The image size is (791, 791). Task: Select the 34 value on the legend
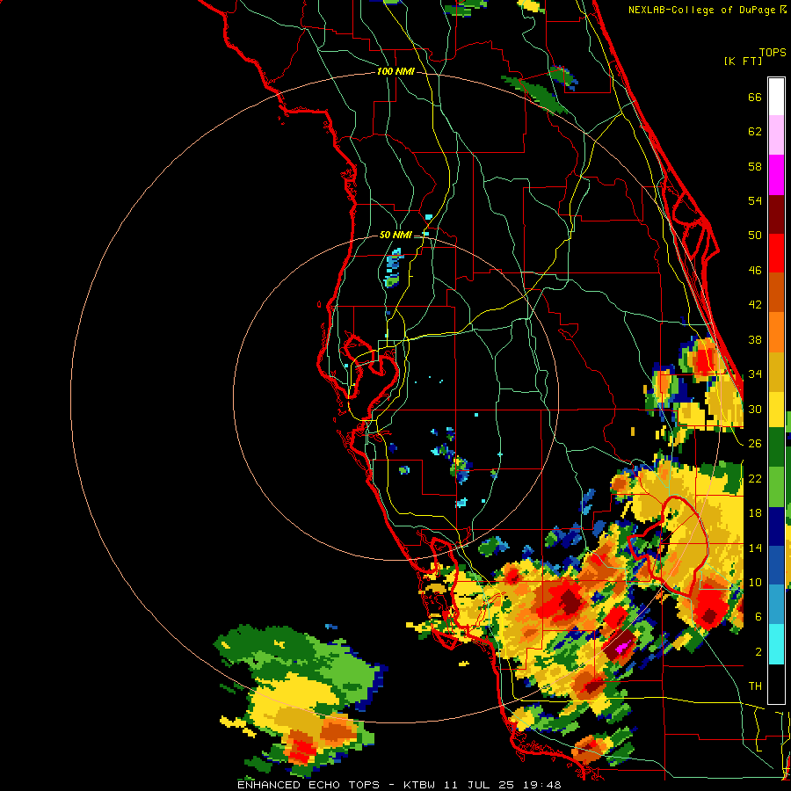755,374
